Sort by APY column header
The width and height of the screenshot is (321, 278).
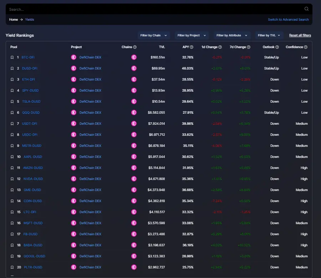click(x=186, y=47)
